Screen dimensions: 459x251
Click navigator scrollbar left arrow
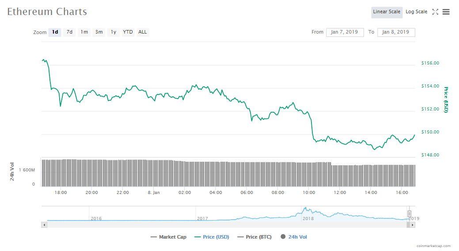44,224
